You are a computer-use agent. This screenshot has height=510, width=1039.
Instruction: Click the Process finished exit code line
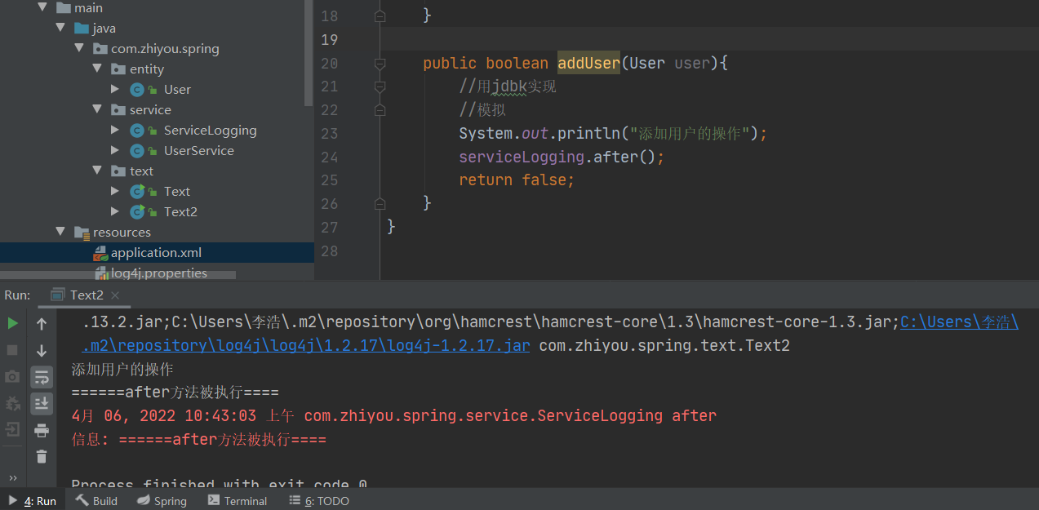pyautogui.click(x=220, y=484)
